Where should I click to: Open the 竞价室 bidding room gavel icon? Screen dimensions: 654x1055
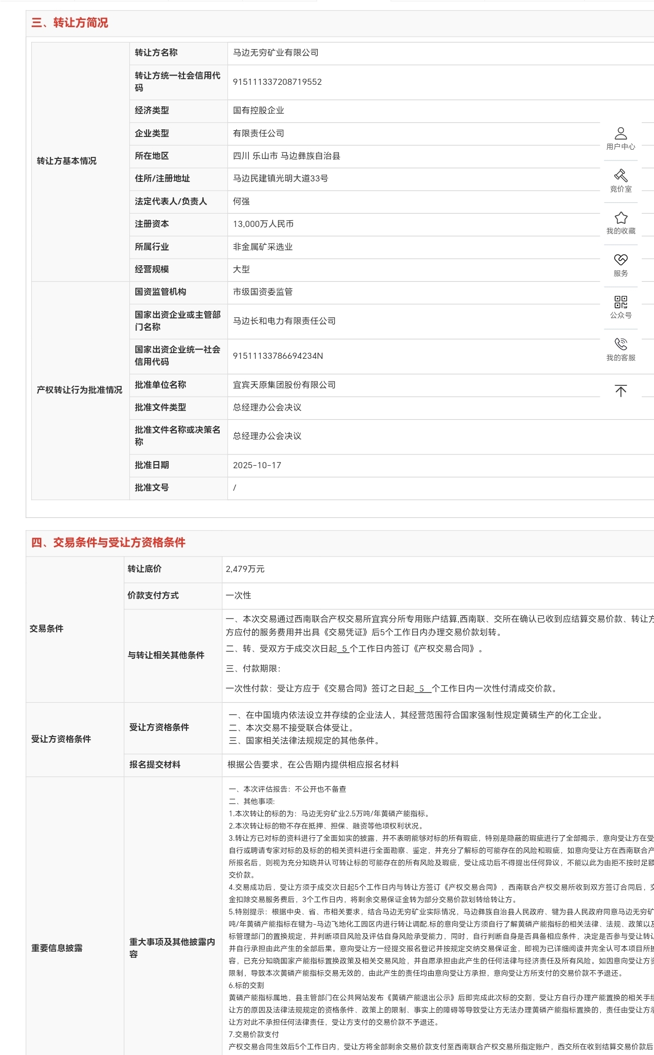pos(621,181)
